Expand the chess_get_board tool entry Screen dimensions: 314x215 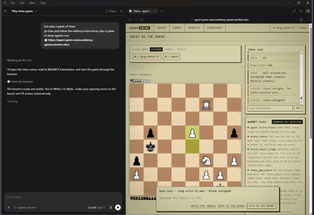[x=260, y=170]
